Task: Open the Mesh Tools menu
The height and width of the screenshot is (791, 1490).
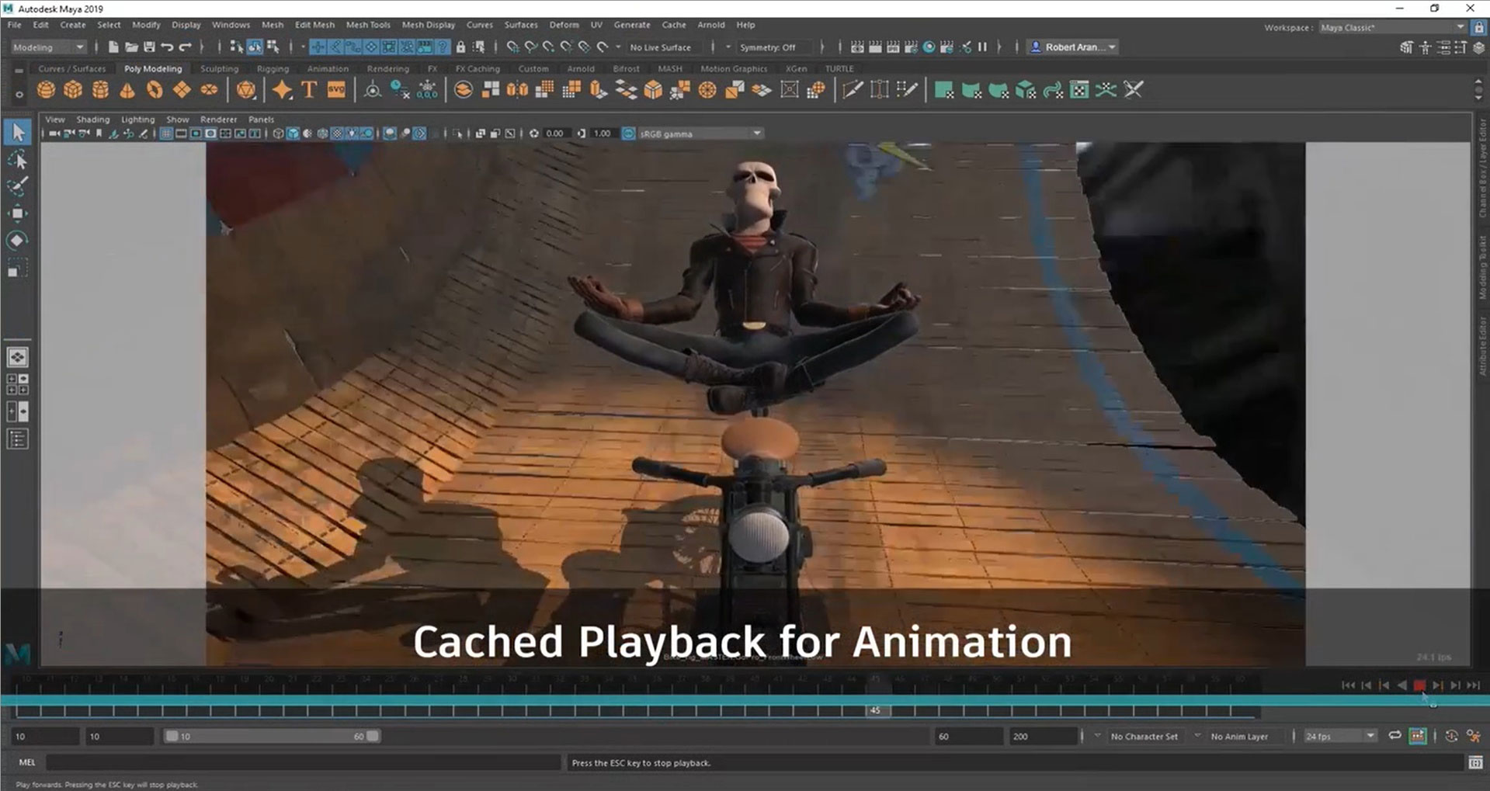Action: click(x=368, y=25)
